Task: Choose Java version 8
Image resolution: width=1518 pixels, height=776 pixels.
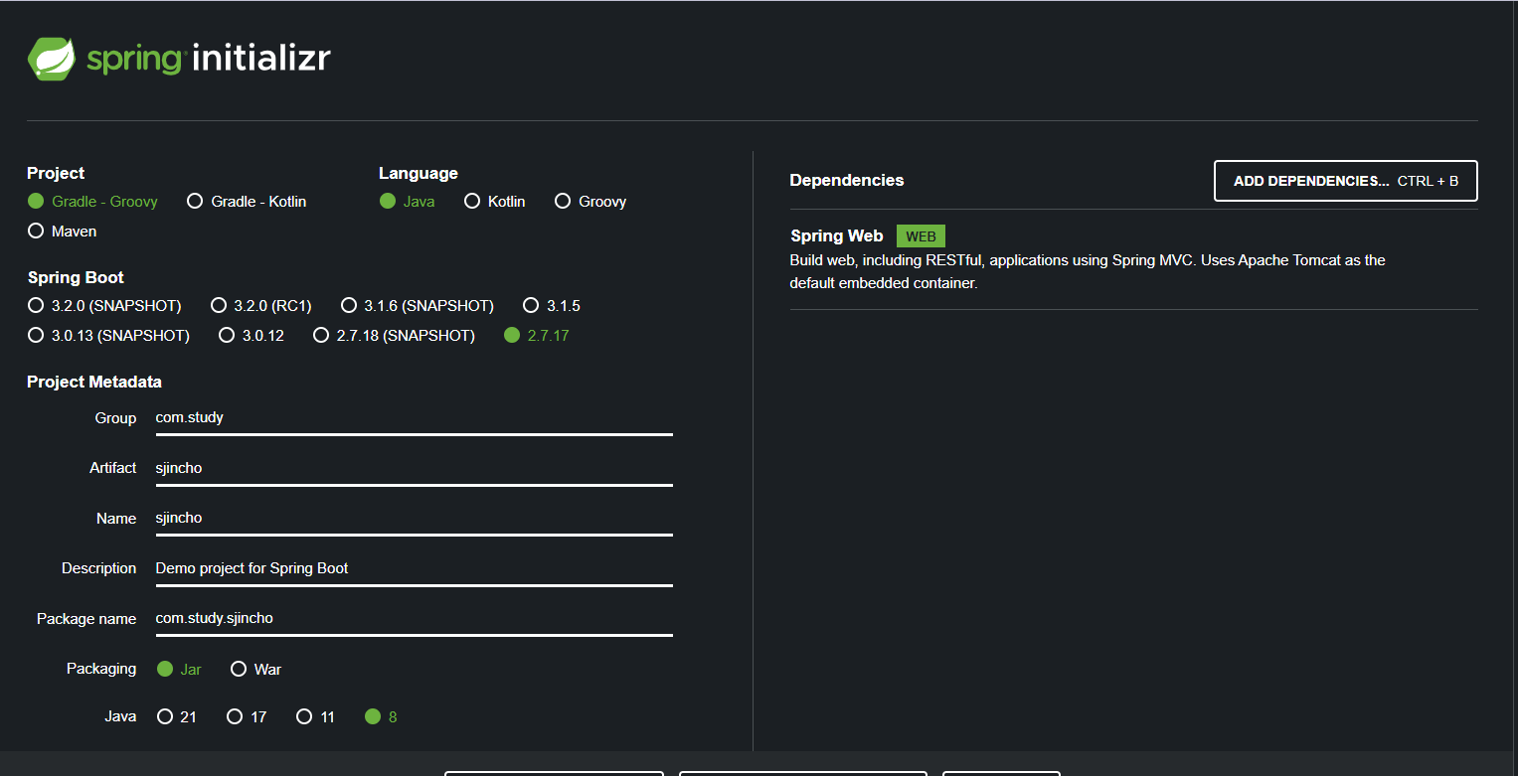Action: tap(381, 717)
